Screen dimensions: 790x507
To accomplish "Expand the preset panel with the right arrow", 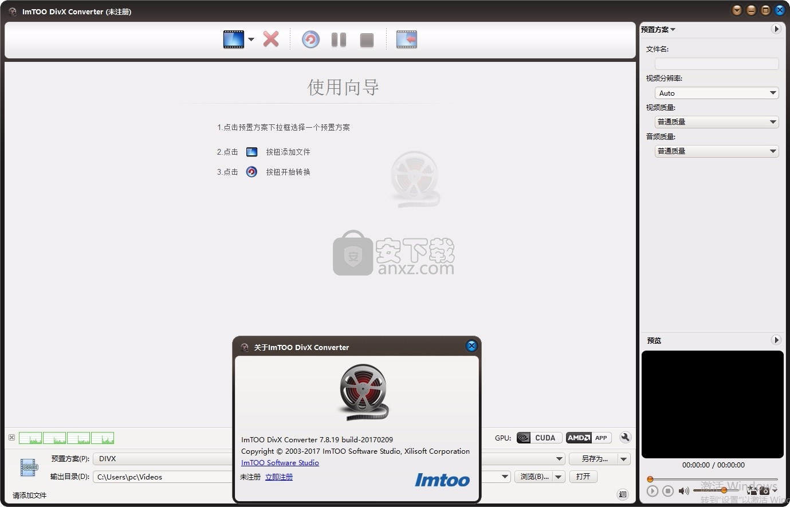I will point(776,29).
